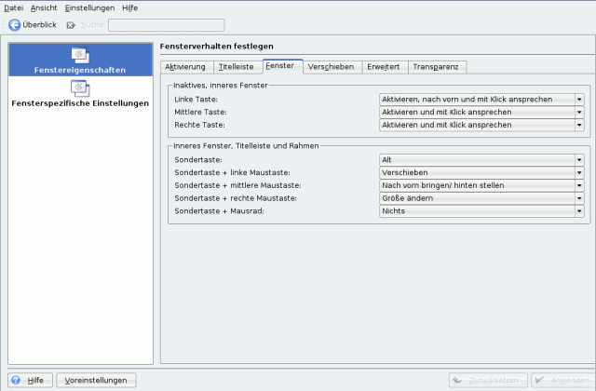The width and height of the screenshot is (596, 391).
Task: Open Sondertaste + mittlere Maustaste dropdown
Action: tap(481, 185)
